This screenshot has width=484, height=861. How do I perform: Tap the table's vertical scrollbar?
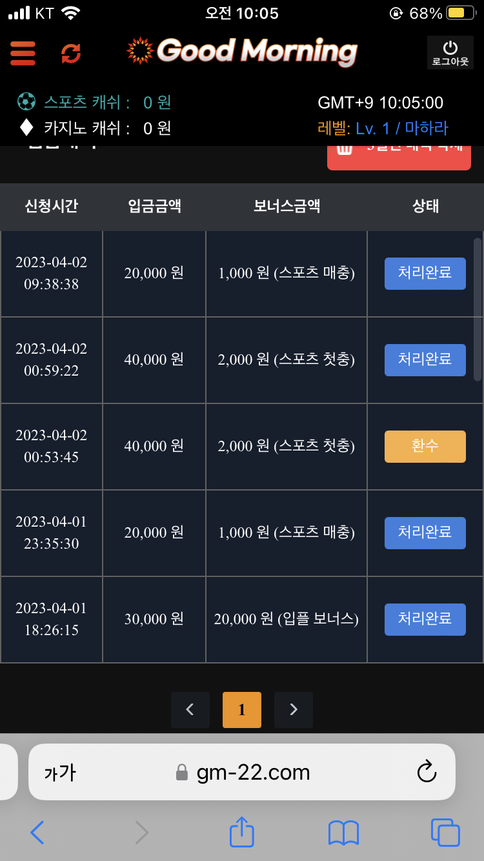coord(478,310)
